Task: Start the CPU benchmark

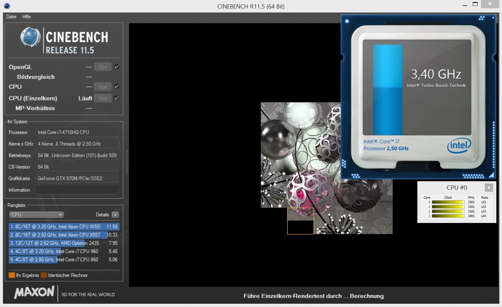Action: [x=103, y=87]
